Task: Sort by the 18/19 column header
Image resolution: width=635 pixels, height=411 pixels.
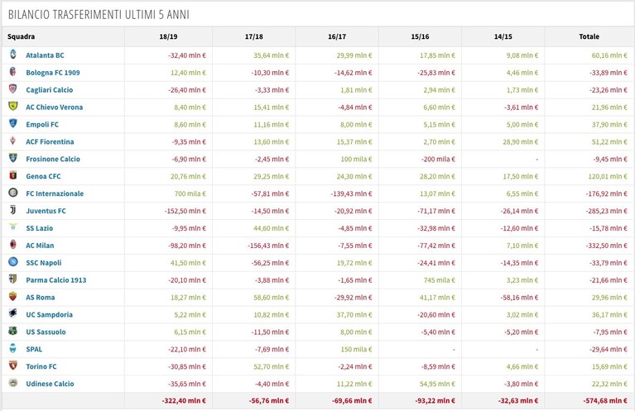Action: point(168,36)
